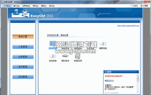Viewport: 151px width, 95px height.
Task: Go to 入库管理 section
Action: [x=23, y=47]
